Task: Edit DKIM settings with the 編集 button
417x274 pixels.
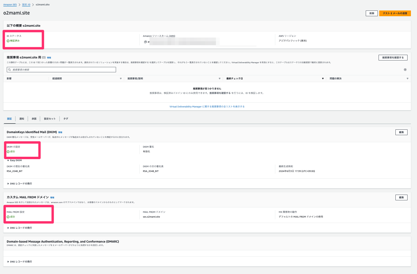Action: (401, 132)
